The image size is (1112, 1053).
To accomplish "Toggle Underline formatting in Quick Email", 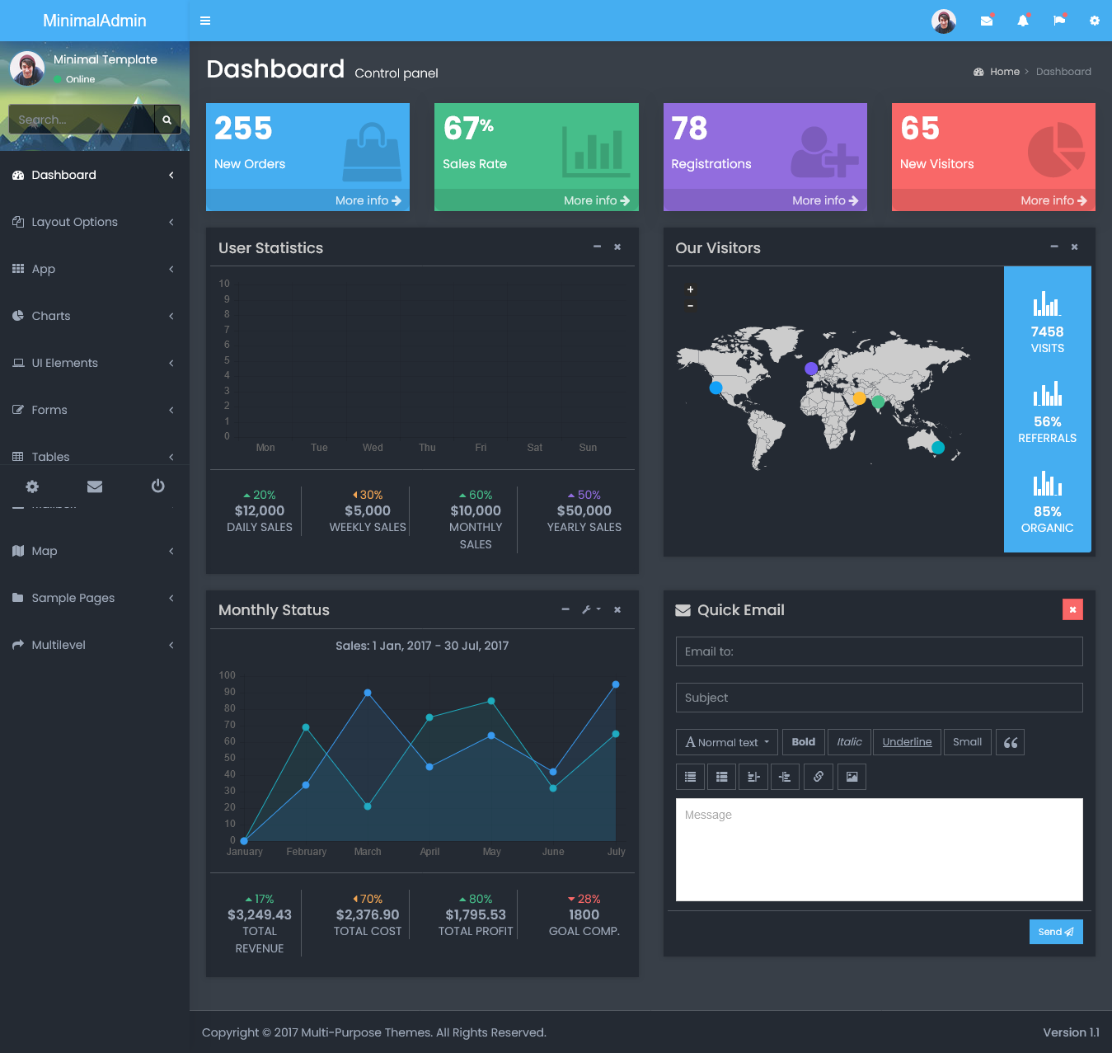I will (907, 742).
